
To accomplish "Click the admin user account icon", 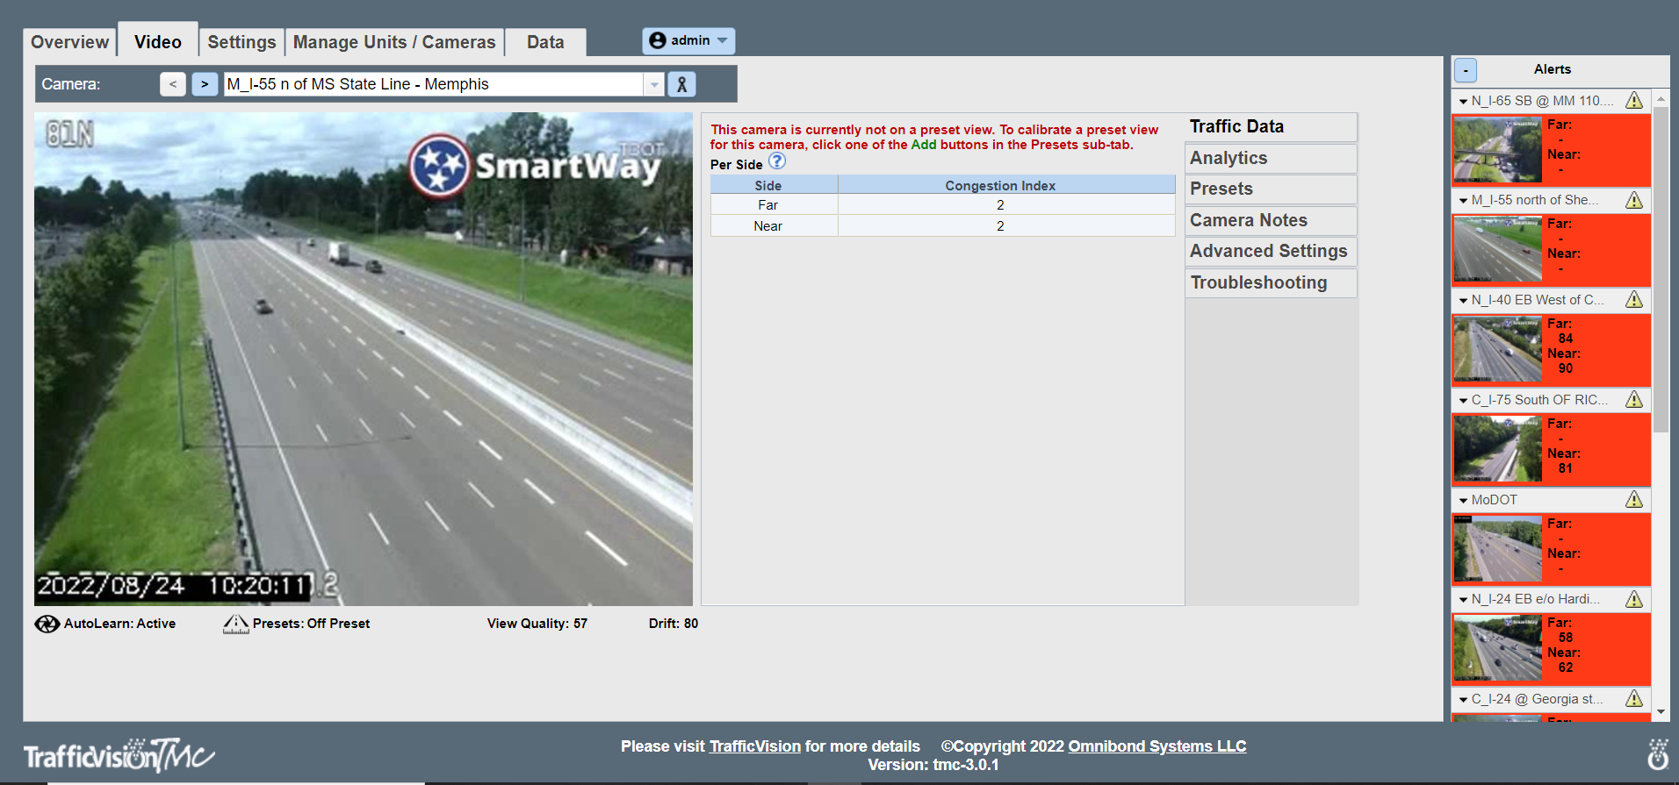I will click(x=657, y=40).
